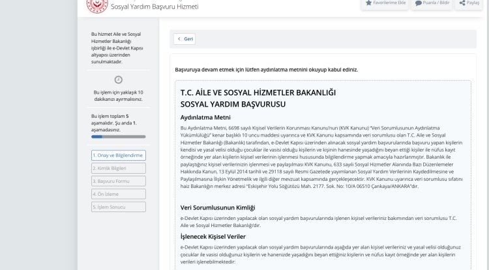
Task: Select step 2. Kimlik Bilgileri
Action: tap(119, 169)
